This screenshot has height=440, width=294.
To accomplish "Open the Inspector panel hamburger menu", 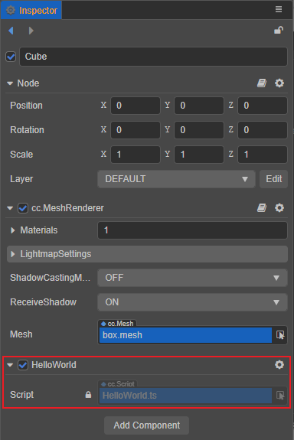I will tap(278, 9).
